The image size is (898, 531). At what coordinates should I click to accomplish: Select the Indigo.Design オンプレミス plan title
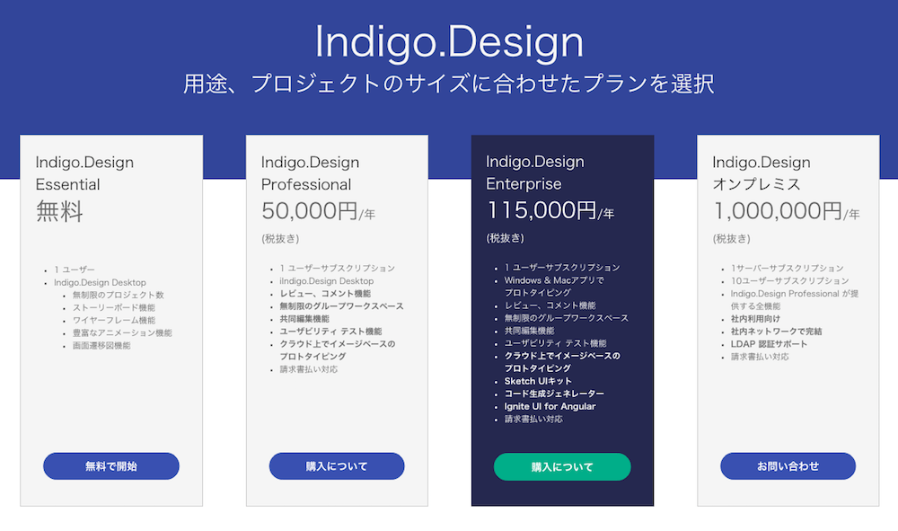point(762,173)
